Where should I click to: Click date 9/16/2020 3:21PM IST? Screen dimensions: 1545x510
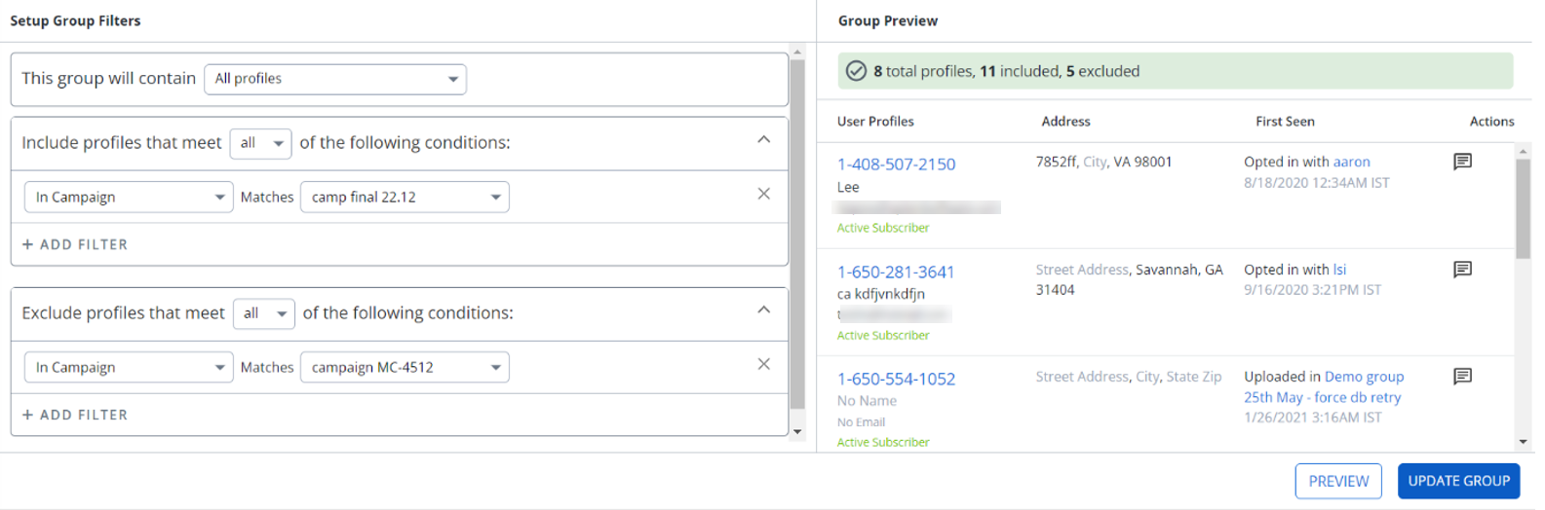1312,290
